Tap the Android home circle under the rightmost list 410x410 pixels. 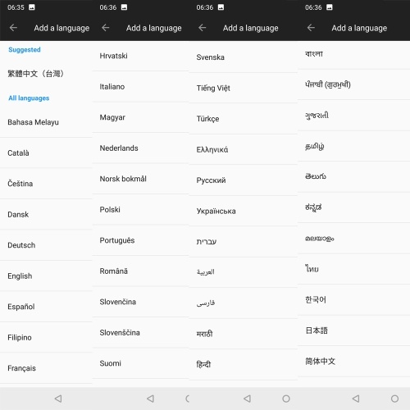394,399
